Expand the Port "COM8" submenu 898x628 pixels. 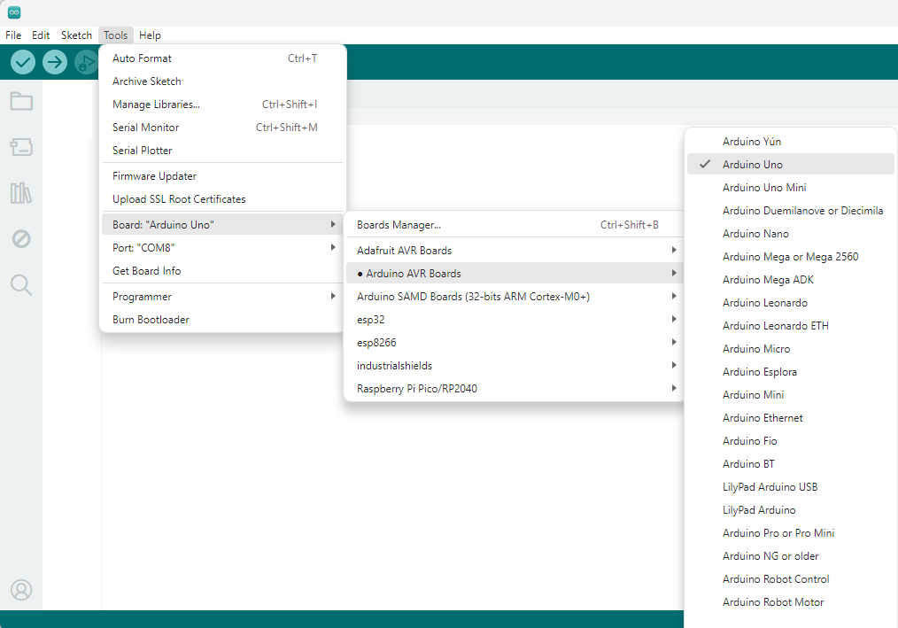(x=223, y=247)
